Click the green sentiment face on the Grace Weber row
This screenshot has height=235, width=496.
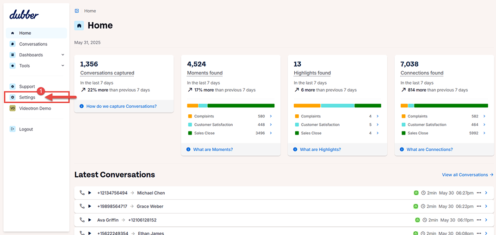click(416, 206)
